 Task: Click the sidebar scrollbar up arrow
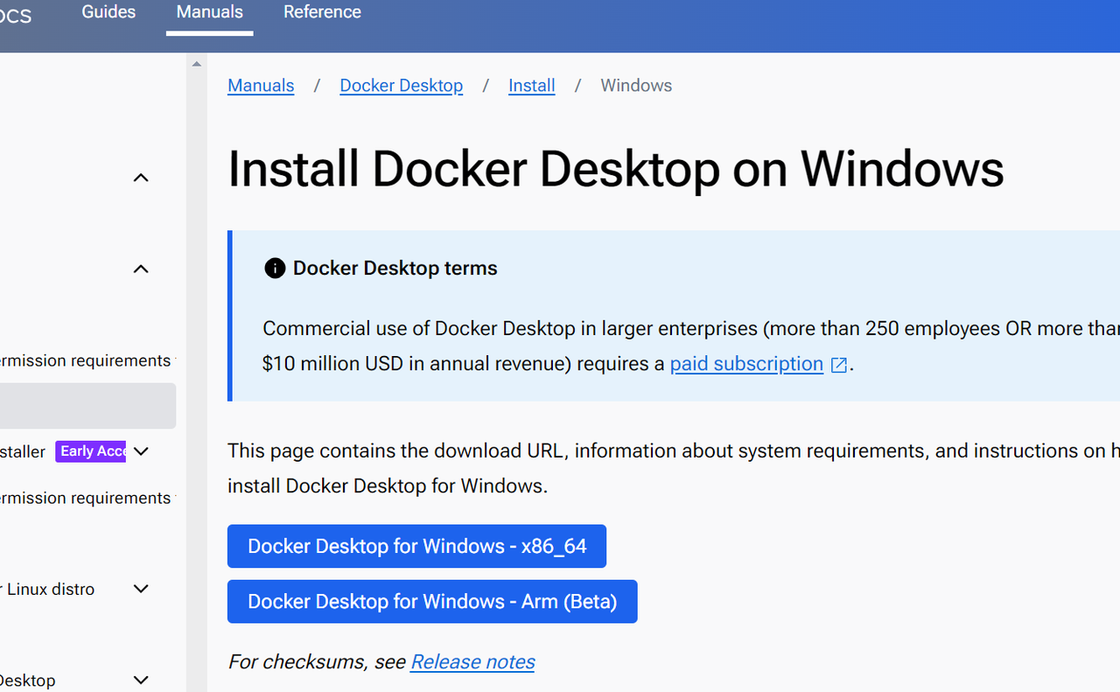pos(197,64)
